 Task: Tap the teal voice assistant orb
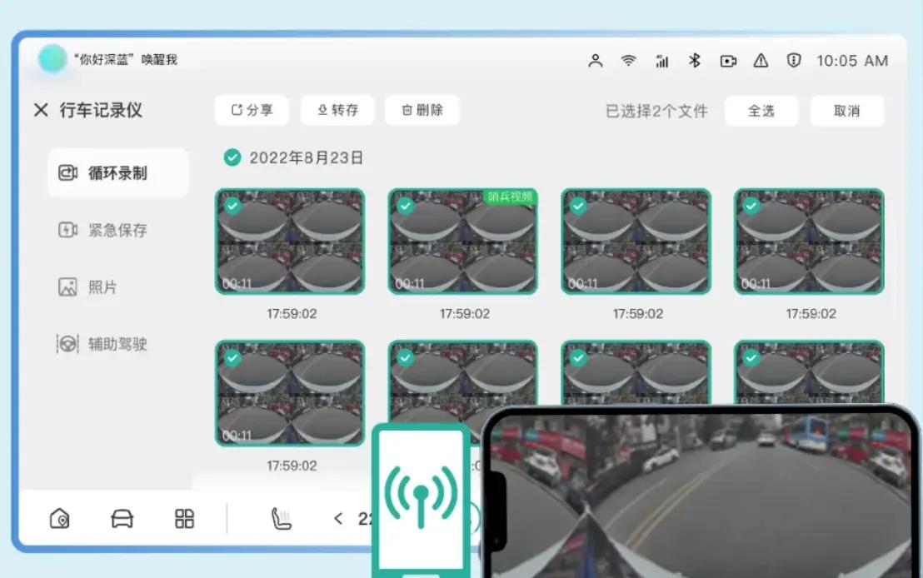click(52, 59)
